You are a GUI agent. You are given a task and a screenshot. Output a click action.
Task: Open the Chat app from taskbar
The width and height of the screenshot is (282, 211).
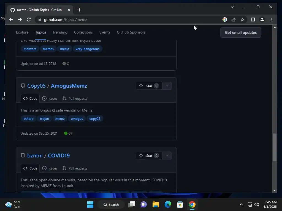click(143, 204)
